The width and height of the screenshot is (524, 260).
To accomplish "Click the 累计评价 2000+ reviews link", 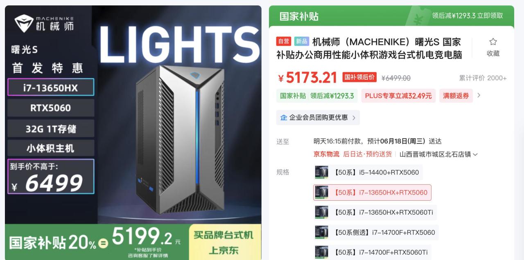I will (x=483, y=78).
